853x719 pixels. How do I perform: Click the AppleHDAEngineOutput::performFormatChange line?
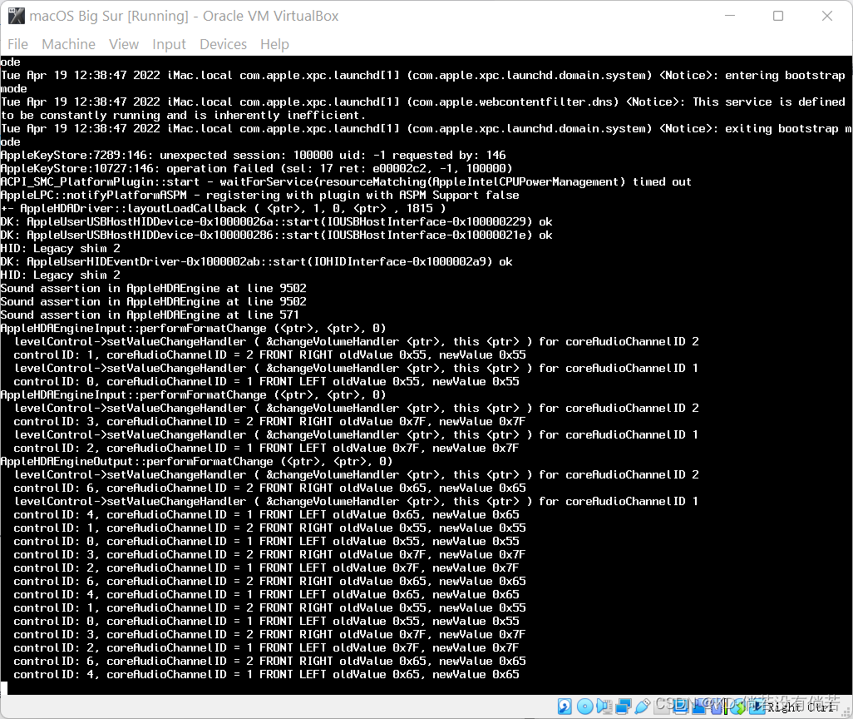coord(196,461)
